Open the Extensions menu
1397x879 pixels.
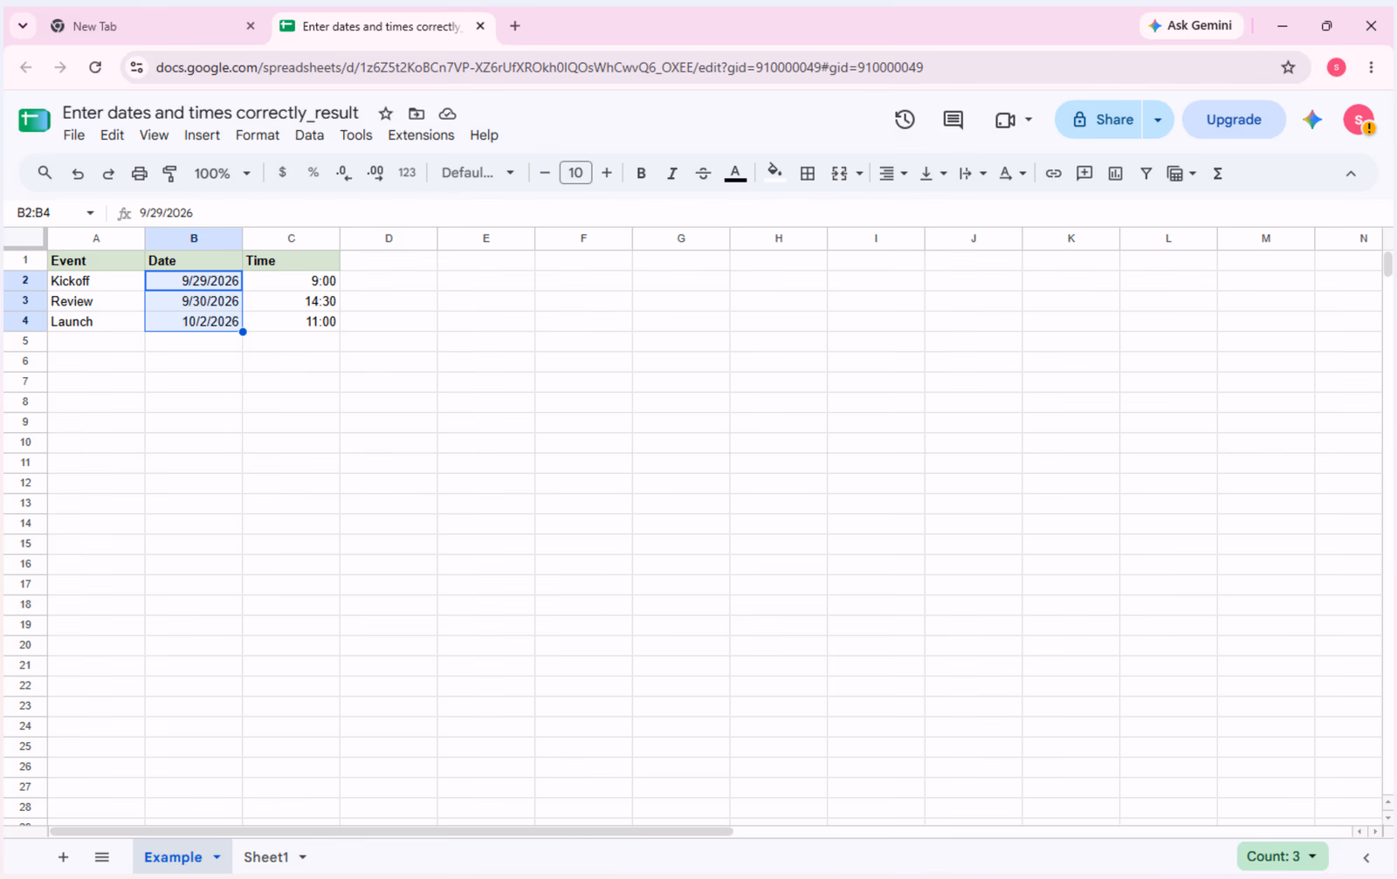tap(421, 135)
